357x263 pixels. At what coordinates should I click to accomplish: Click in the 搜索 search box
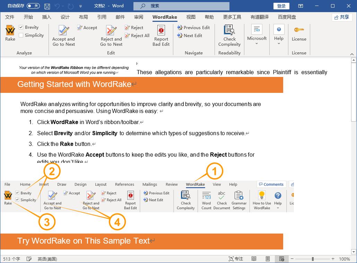(x=182, y=6)
